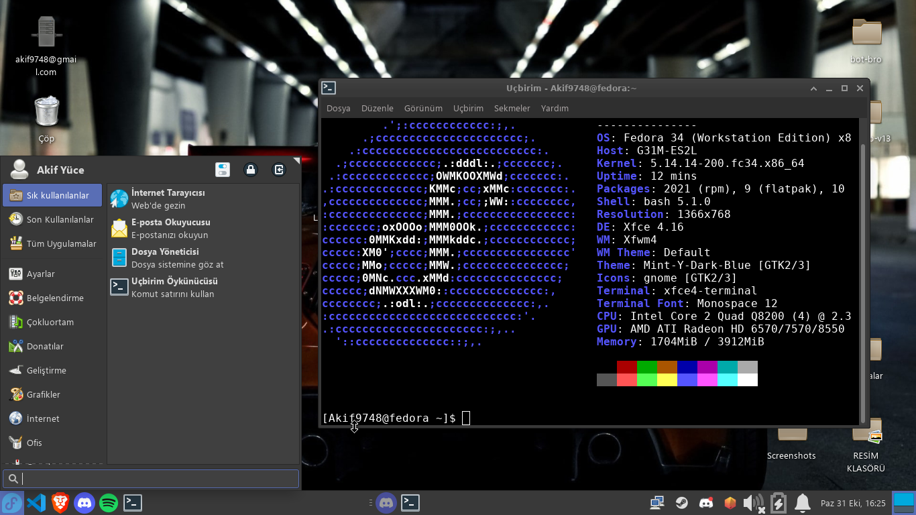This screenshot has width=916, height=515.
Task: Launch E-posta Okuyucusu from favorites
Action: (x=203, y=228)
